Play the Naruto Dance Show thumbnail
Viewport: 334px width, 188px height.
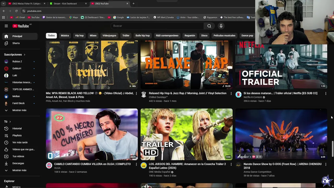[281, 134]
